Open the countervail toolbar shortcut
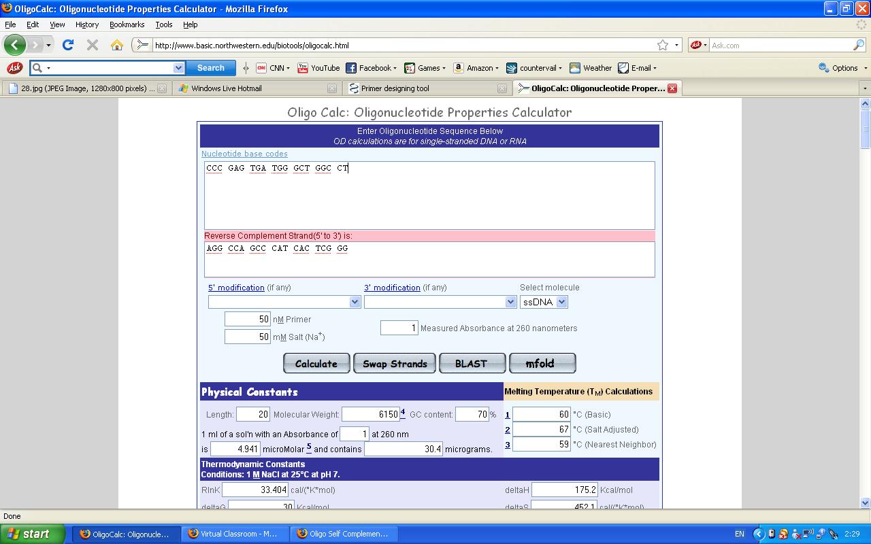The width and height of the screenshot is (871, 544). (x=535, y=68)
